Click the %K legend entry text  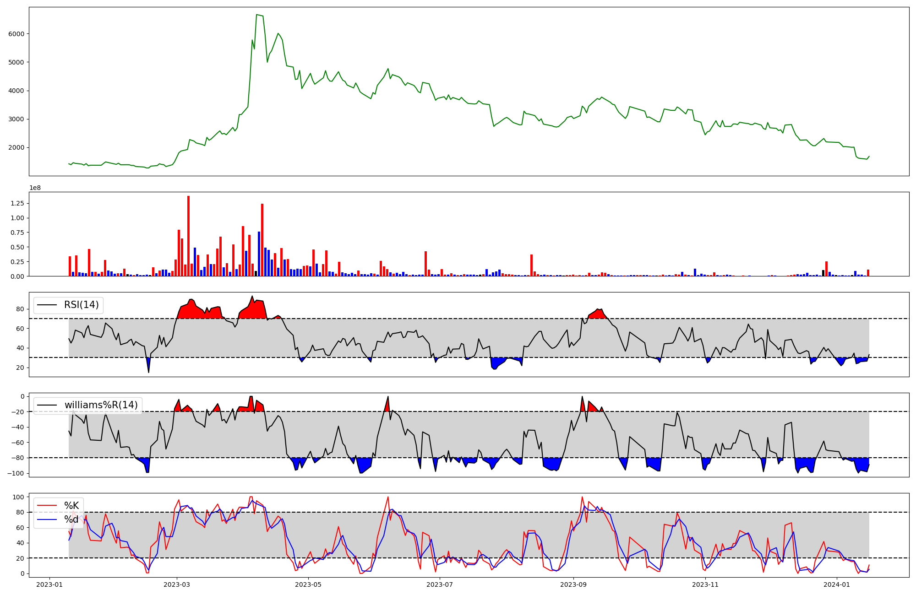coord(71,506)
